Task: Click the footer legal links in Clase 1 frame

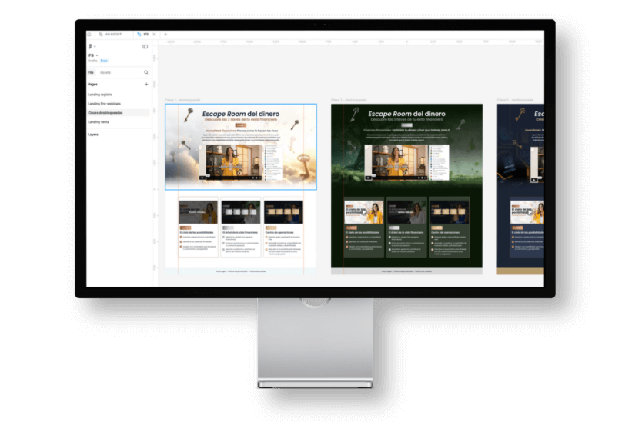Action: pyautogui.click(x=241, y=271)
